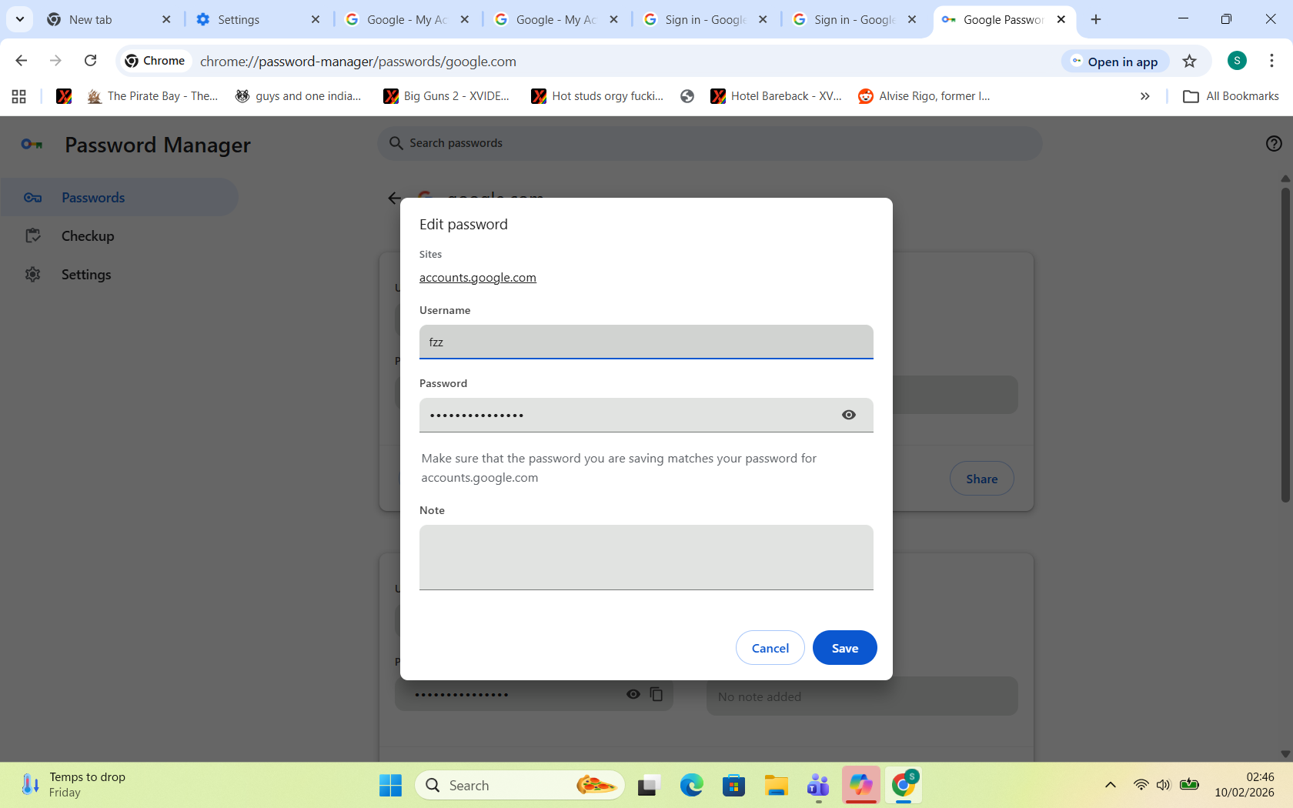
Task: Click the Username input field
Action: point(646,342)
